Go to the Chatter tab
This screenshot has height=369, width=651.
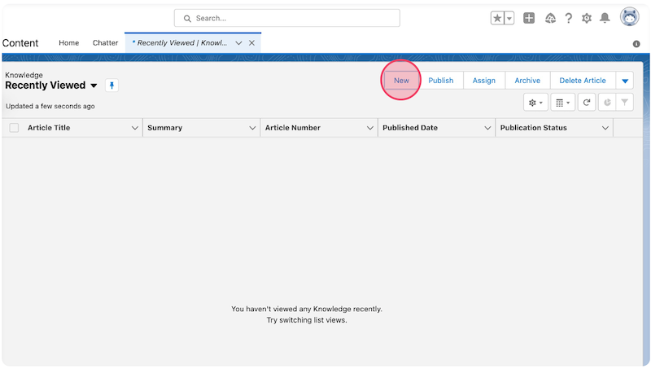[x=106, y=43]
